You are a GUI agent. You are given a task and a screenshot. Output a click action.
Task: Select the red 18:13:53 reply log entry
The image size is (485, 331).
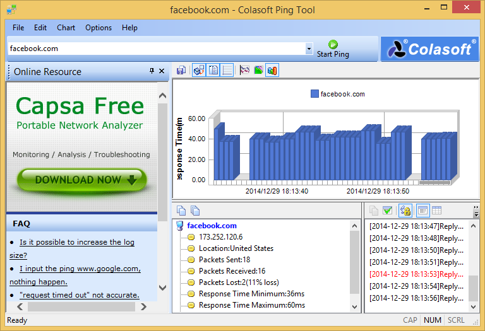click(416, 274)
